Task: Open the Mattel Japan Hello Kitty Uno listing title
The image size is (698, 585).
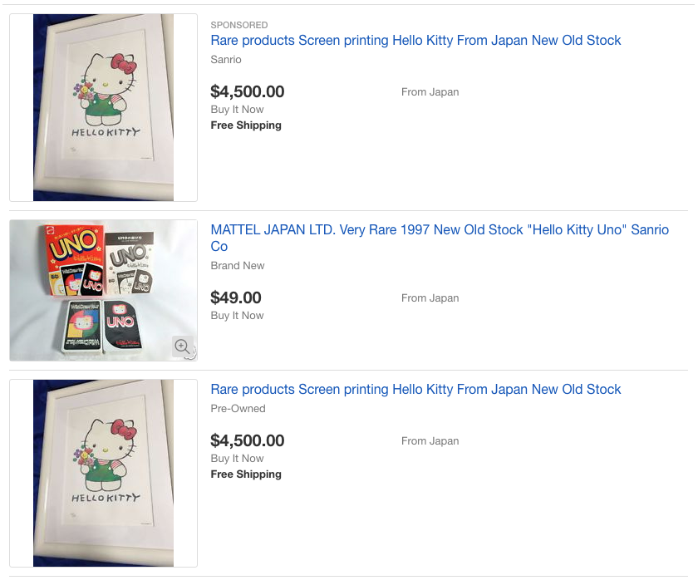Action: coord(440,230)
